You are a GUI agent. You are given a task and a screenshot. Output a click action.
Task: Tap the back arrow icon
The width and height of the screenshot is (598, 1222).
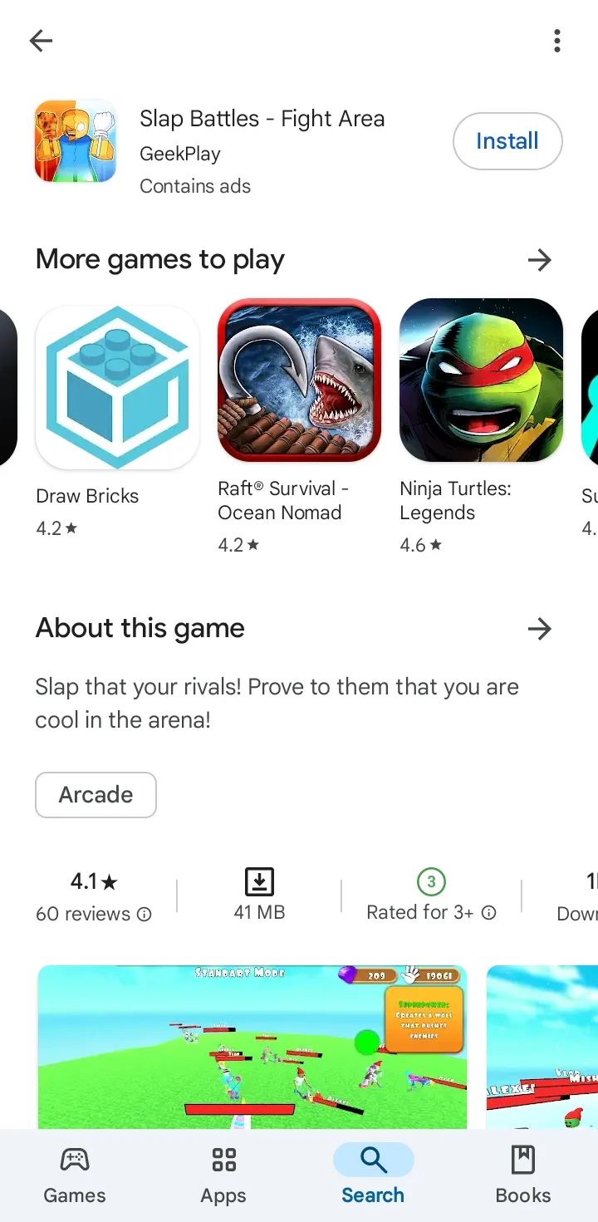[x=41, y=40]
